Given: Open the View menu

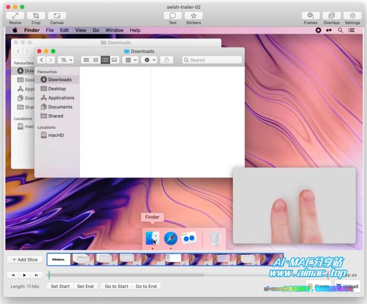Looking at the screenshot, I should [x=80, y=30].
